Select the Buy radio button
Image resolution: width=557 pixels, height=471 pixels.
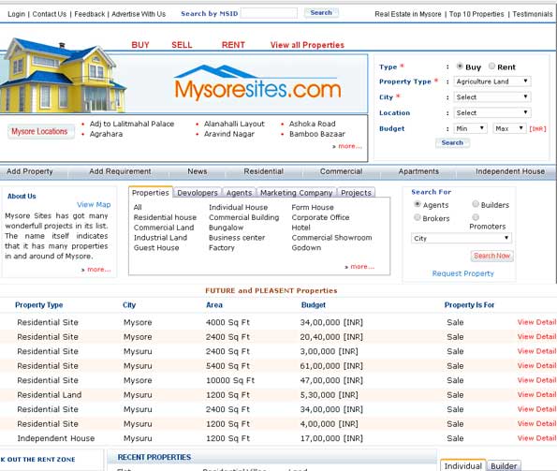coord(460,66)
